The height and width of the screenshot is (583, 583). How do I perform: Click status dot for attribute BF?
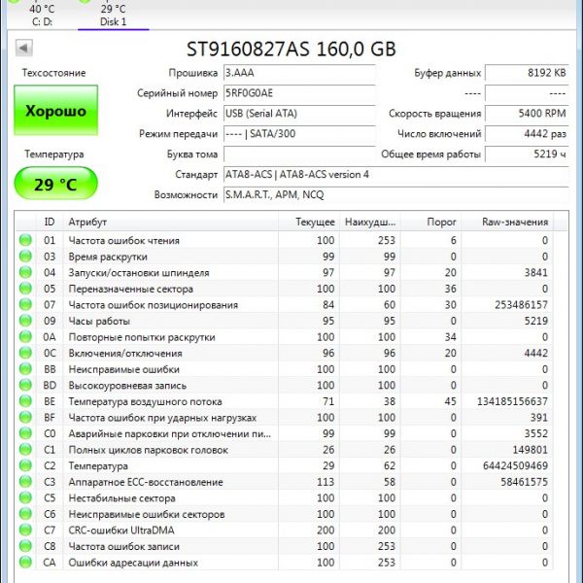point(25,418)
